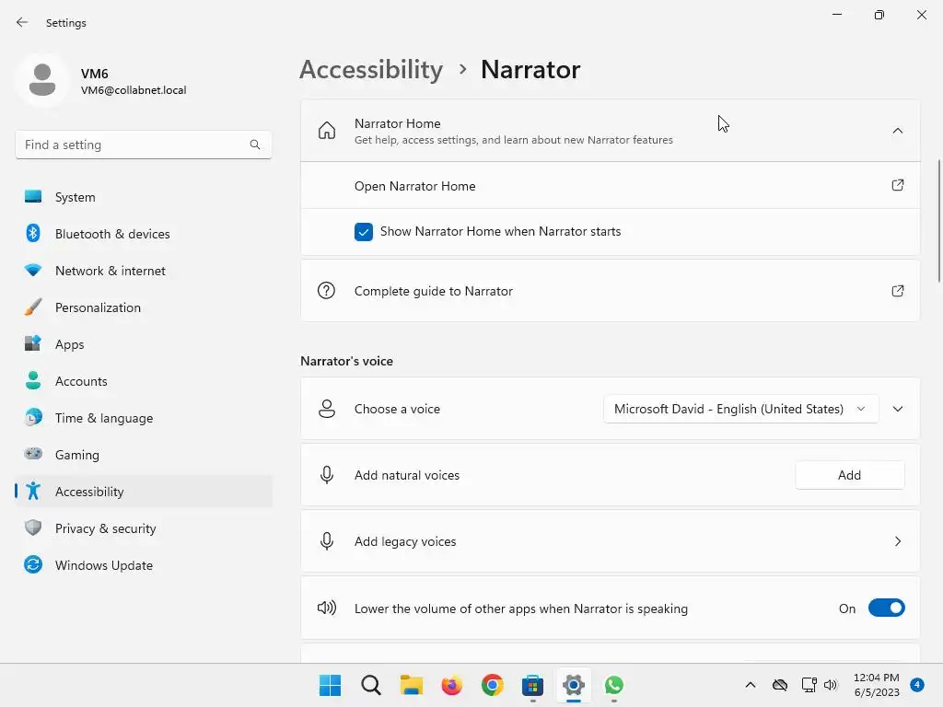Click Add button for natural voices
The width and height of the screenshot is (943, 707).
pos(849,475)
